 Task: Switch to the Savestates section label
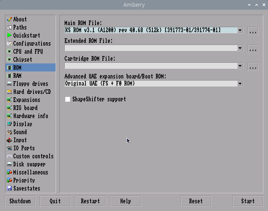[x=27, y=189]
